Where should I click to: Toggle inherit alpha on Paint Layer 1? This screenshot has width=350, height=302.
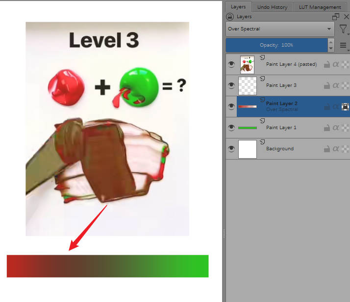tap(336, 128)
